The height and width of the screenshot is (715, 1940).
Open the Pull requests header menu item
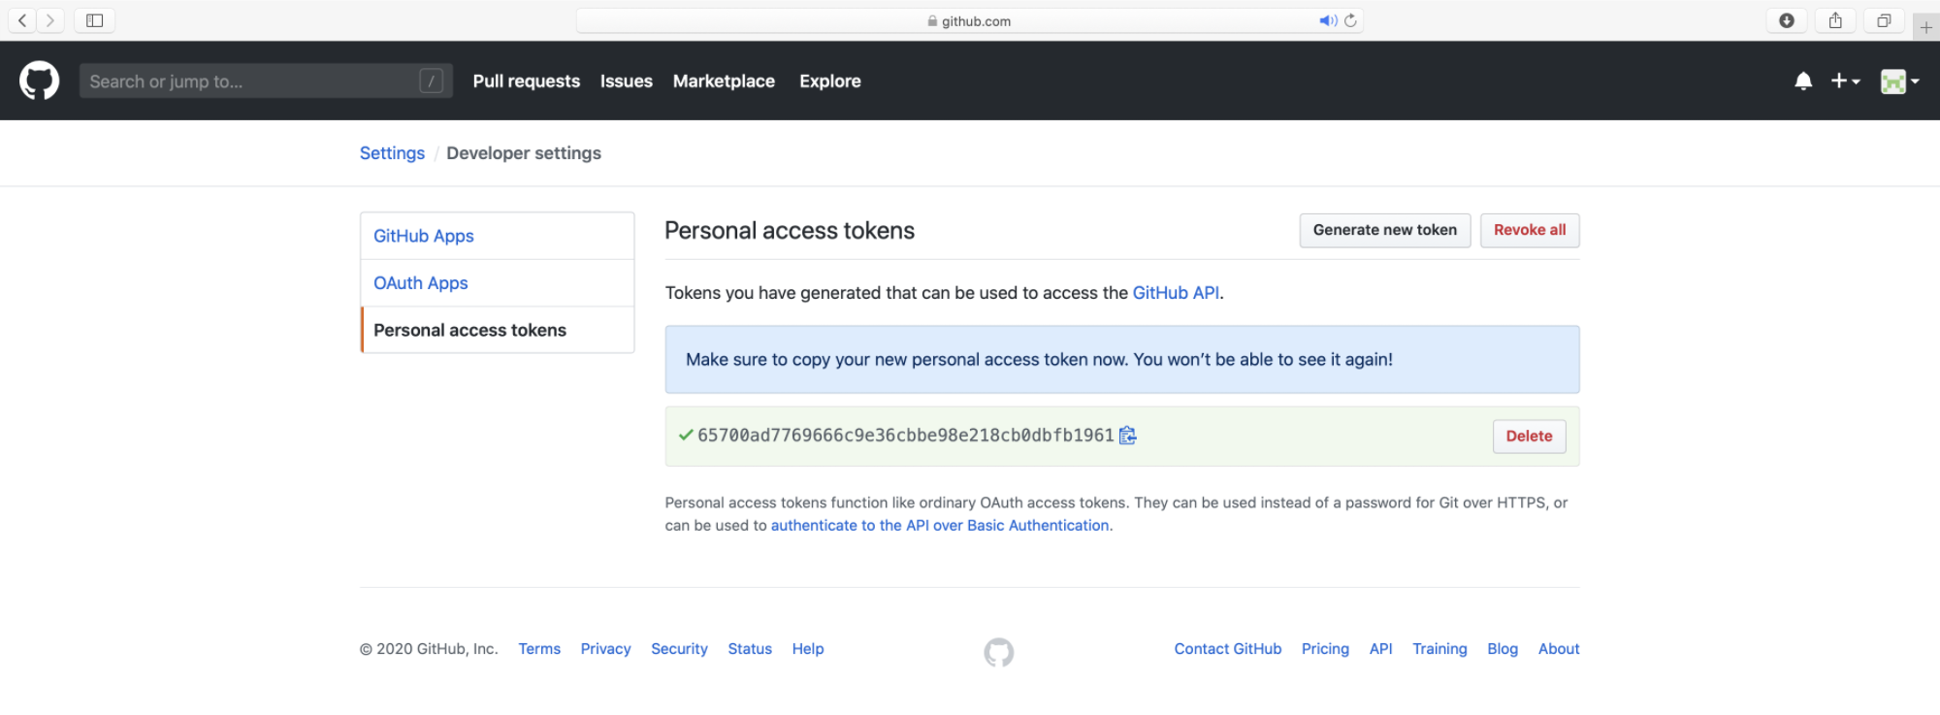(x=526, y=81)
